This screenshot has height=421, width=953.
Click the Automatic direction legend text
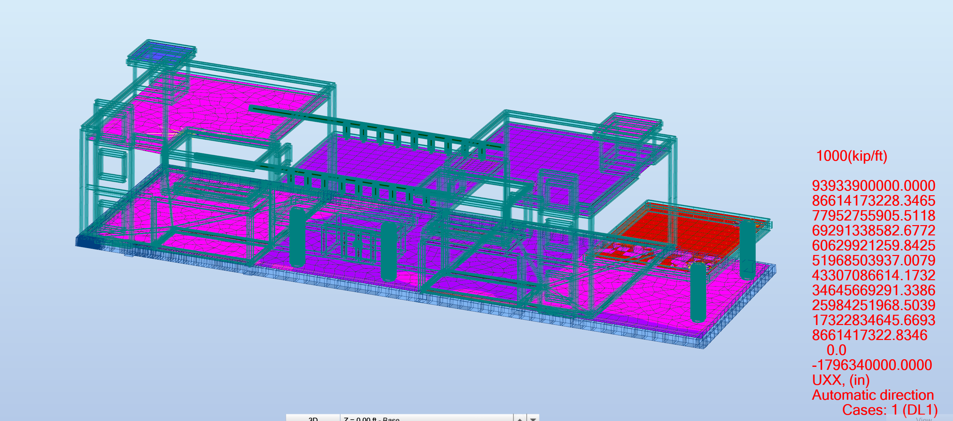coord(873,395)
